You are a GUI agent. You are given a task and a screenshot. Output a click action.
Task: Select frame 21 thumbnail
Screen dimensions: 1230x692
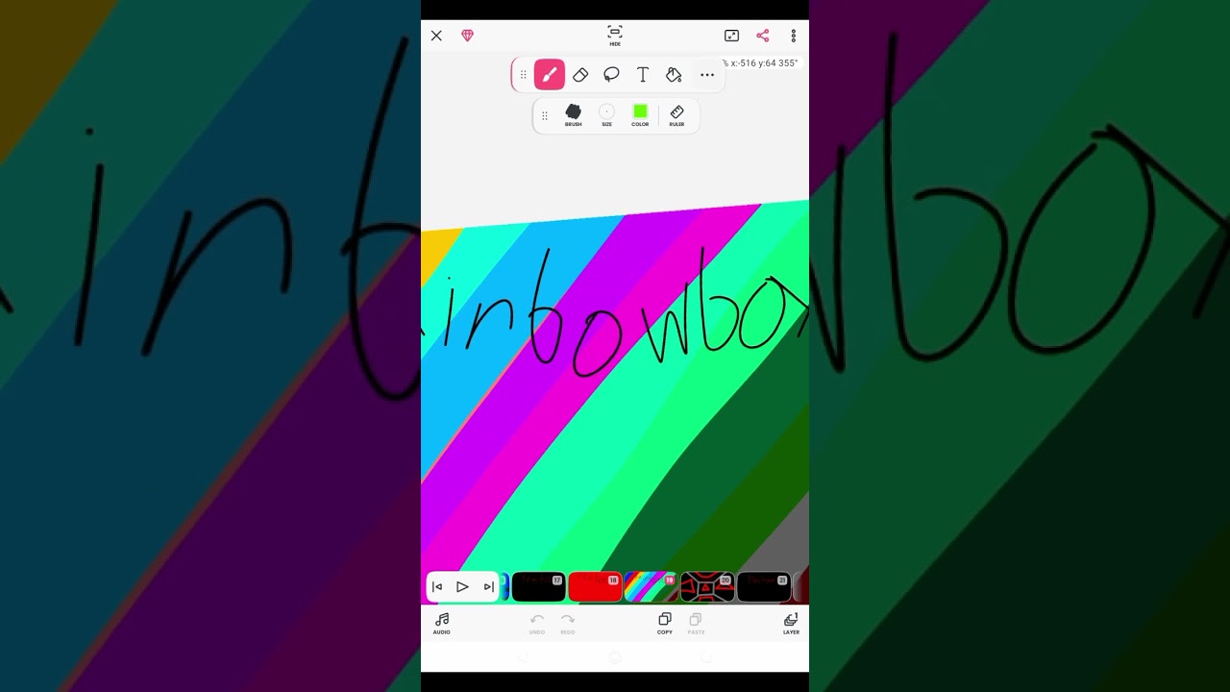763,586
